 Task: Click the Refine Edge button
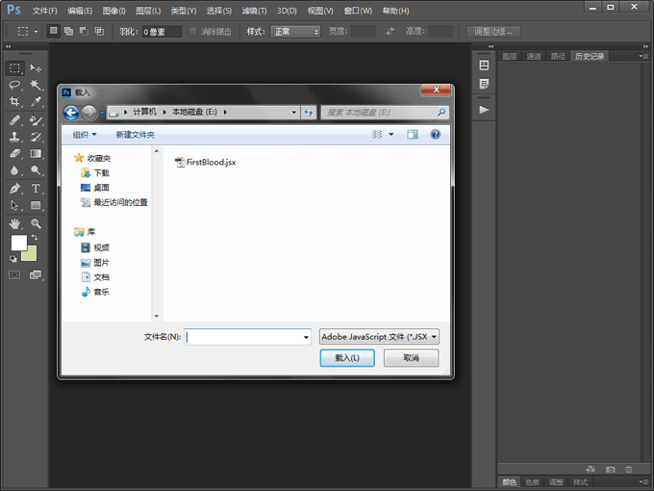coord(493,32)
